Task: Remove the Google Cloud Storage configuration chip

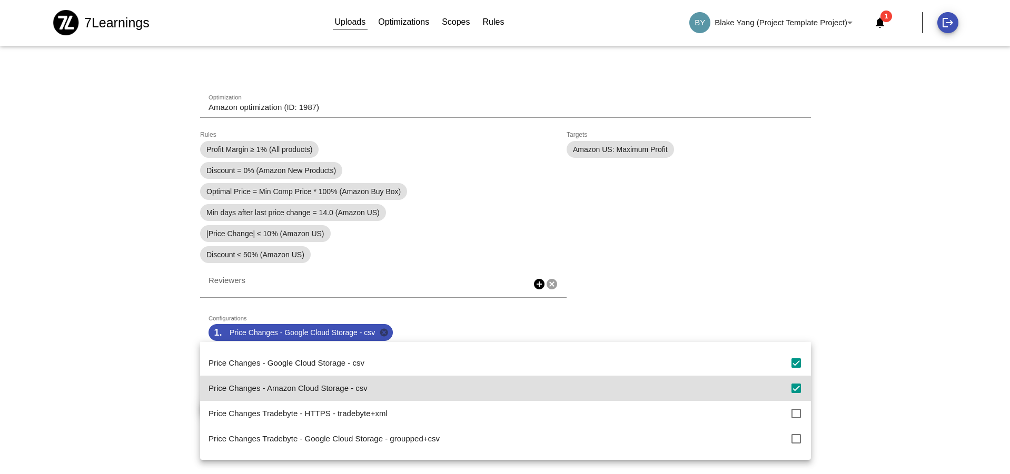Action: tap(384, 332)
